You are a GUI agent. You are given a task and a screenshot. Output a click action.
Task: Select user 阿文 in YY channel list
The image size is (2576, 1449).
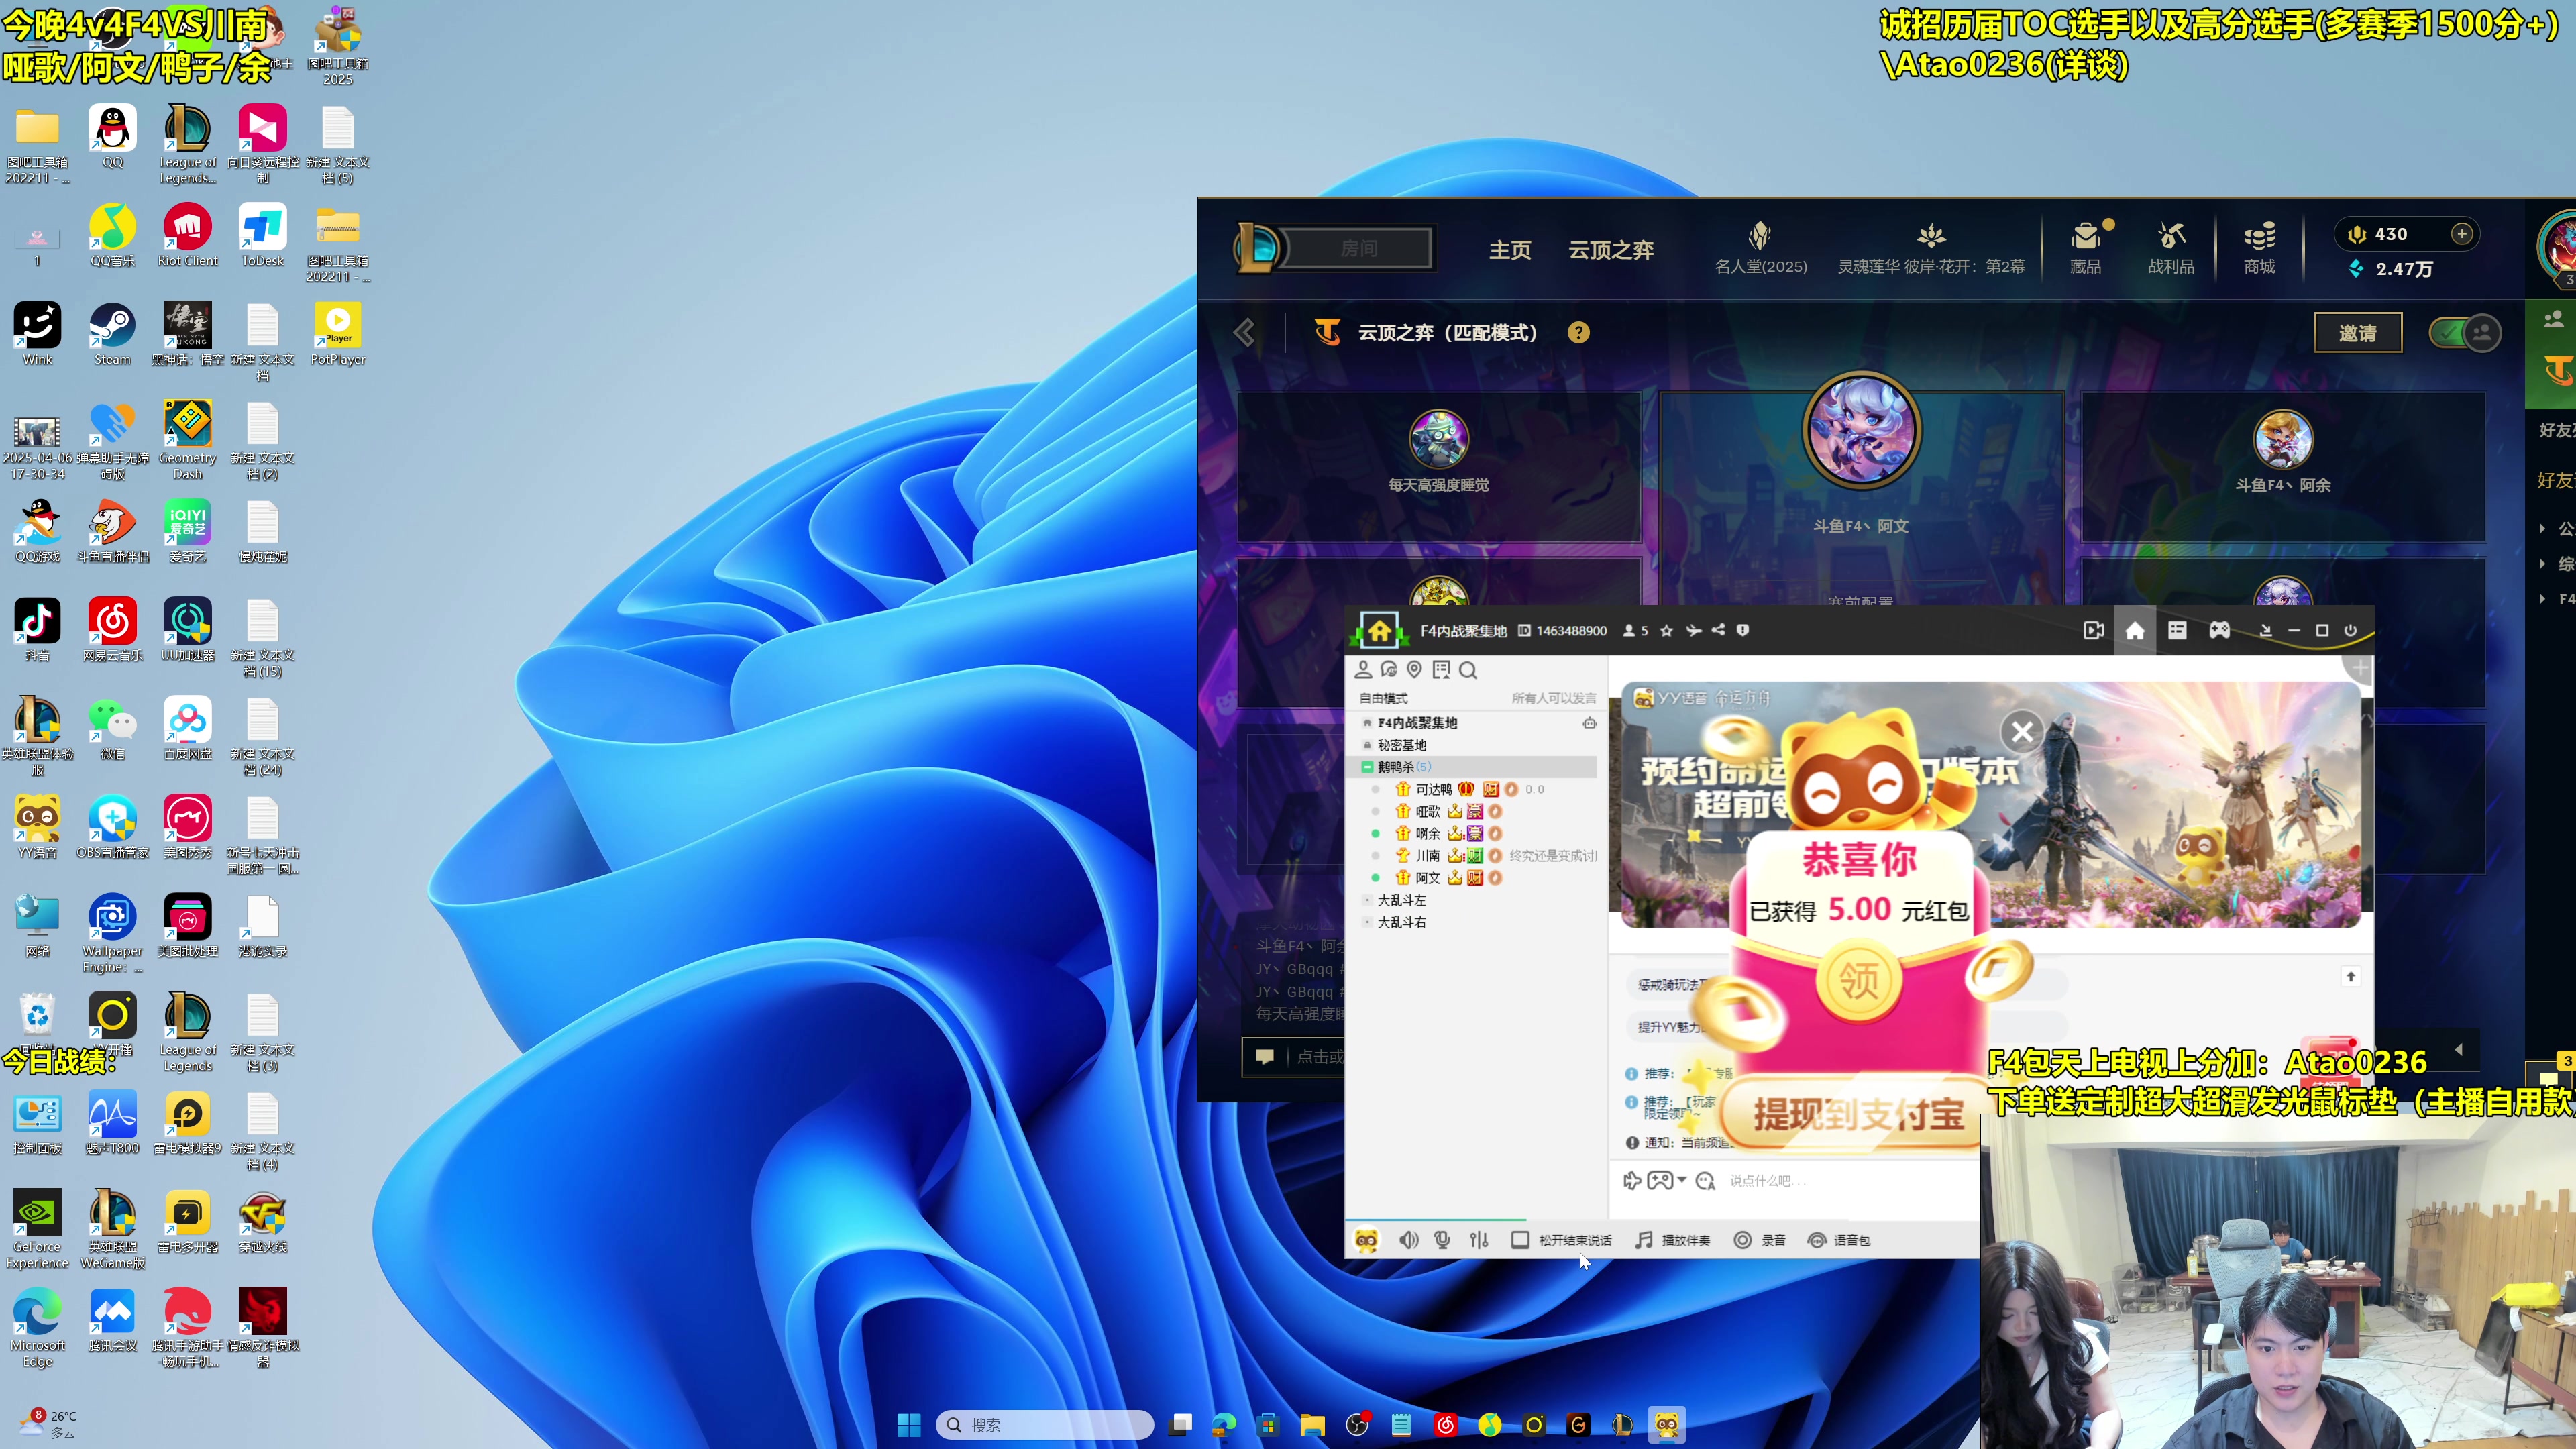(x=1428, y=877)
